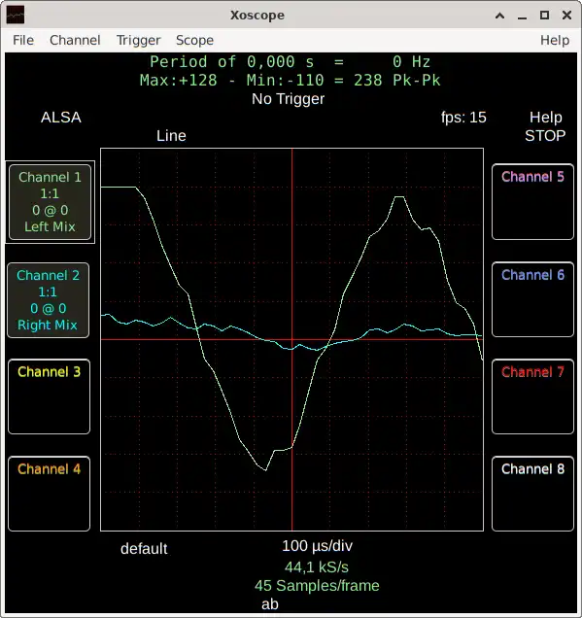Click the STOP label to halt scope
The image size is (582, 618).
tap(545, 136)
